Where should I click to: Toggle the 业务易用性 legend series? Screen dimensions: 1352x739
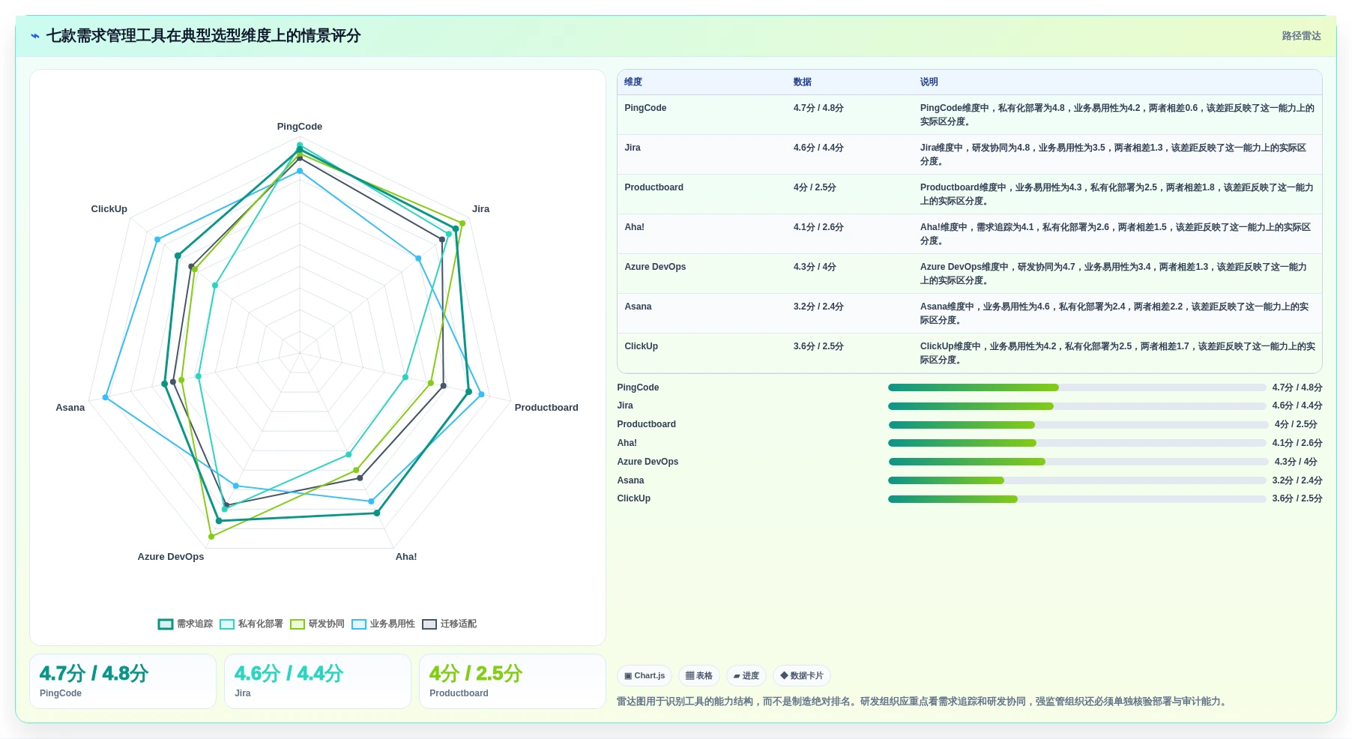point(383,624)
